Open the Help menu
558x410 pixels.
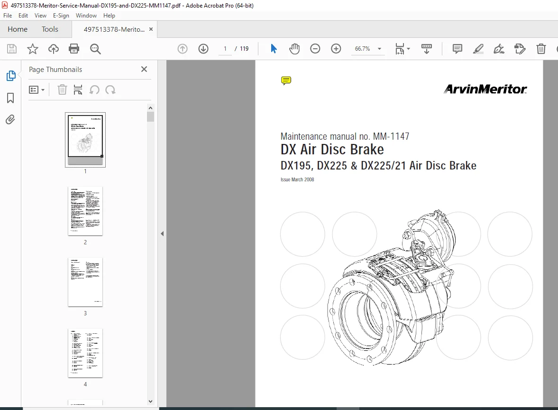(x=109, y=16)
